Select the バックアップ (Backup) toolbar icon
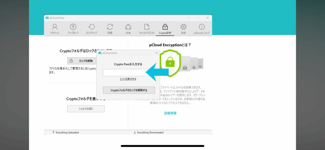Image resolution: width=325 pixels, height=150 pixels. 91,29
